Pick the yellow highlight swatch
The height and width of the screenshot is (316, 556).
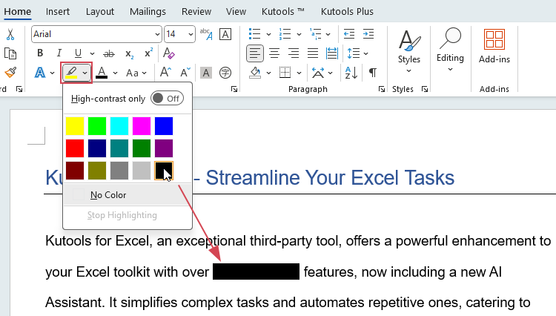[75, 126]
